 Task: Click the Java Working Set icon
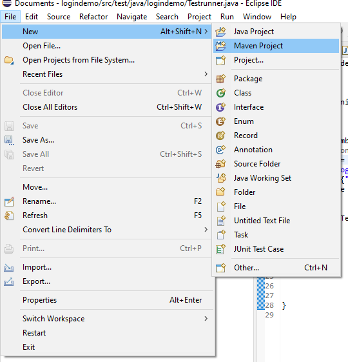[x=220, y=178]
